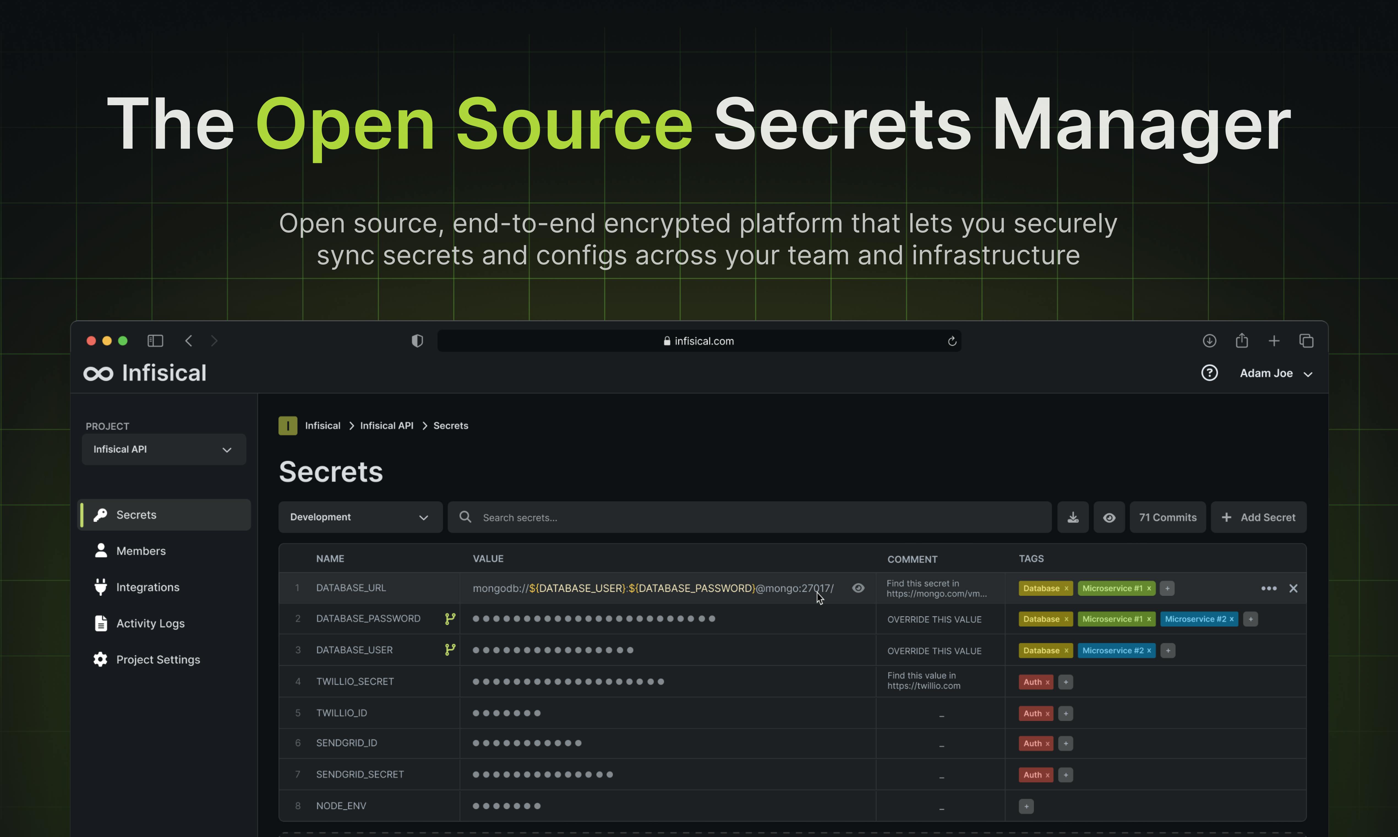1398x837 pixels.
Task: Open the 71 Commits history
Action: tap(1167, 517)
